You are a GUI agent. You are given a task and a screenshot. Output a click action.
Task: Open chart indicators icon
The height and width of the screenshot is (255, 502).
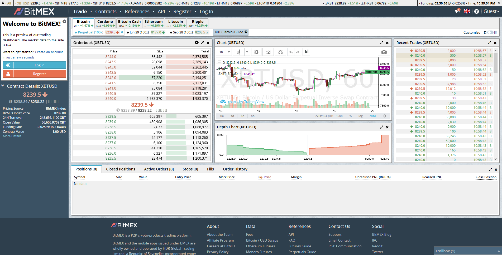point(268,52)
